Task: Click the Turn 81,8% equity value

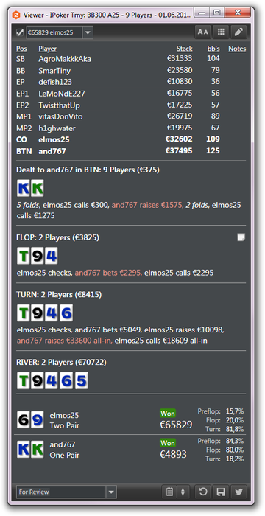Action: coord(235,429)
